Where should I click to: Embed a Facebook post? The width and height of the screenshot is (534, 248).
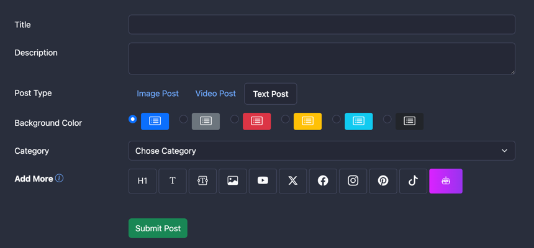click(x=323, y=181)
